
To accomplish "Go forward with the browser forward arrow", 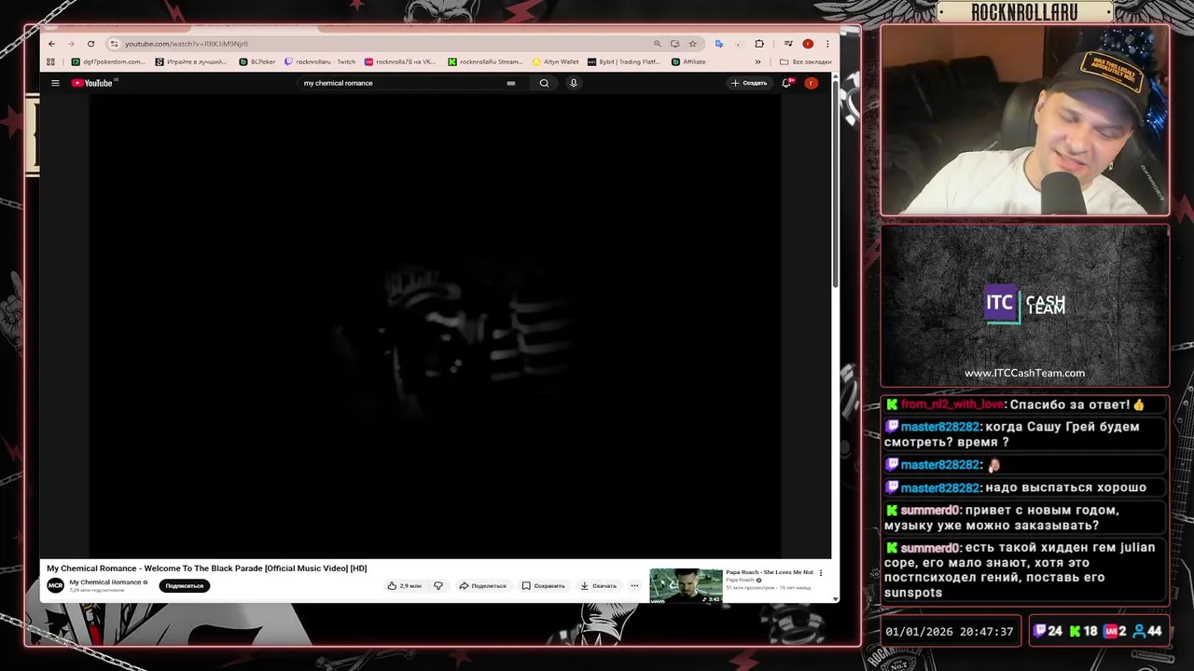I will [71, 44].
